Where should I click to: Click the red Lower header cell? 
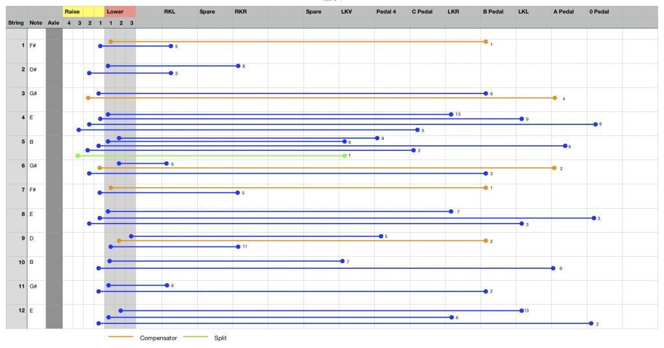pos(120,12)
